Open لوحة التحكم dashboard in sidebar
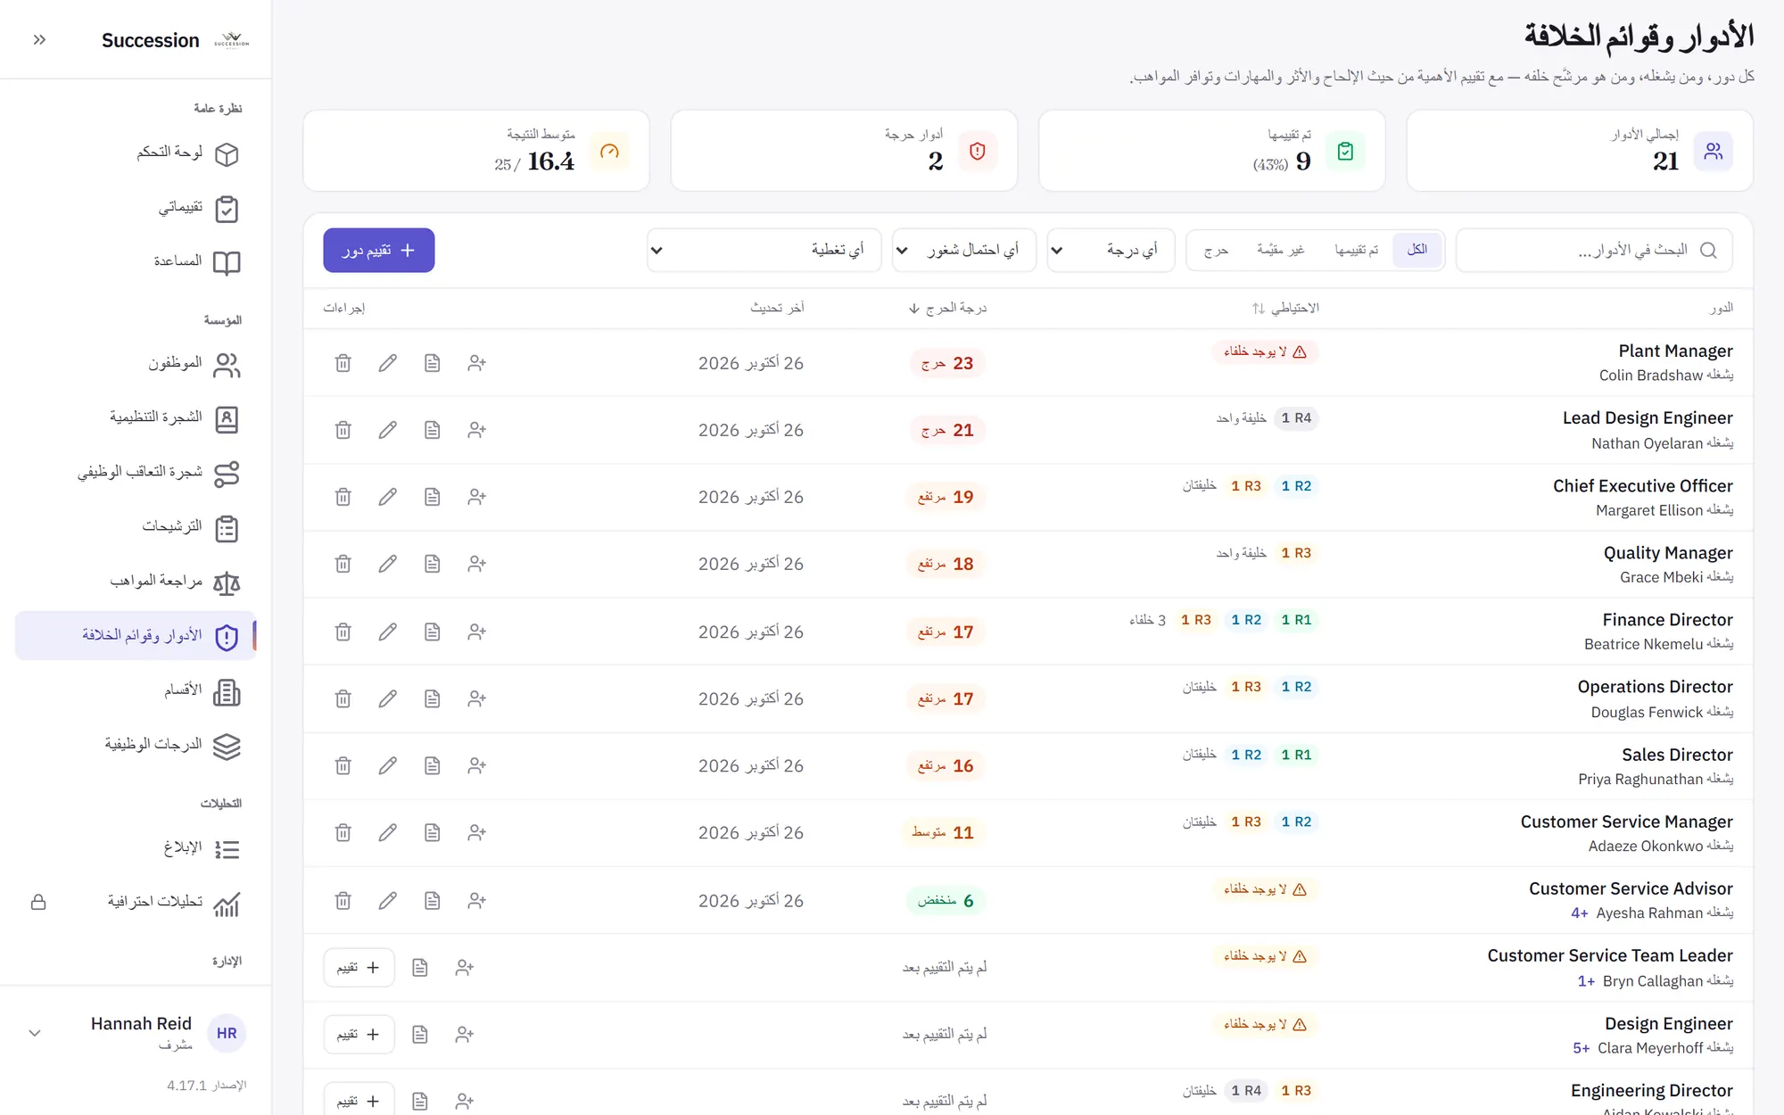 [187, 153]
